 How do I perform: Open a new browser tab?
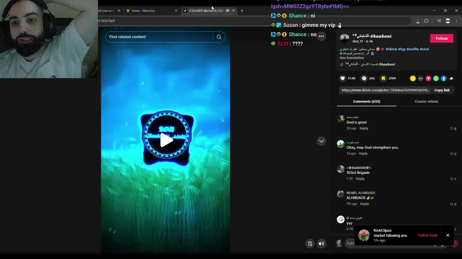(x=242, y=10)
